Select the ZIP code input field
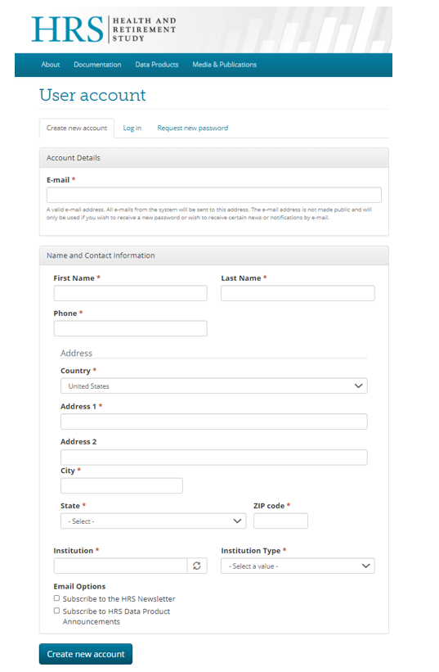Image resolution: width=439 pixels, height=672 pixels. tap(280, 521)
